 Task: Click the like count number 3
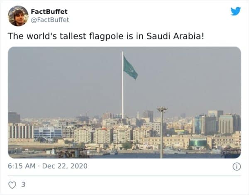click(23, 185)
